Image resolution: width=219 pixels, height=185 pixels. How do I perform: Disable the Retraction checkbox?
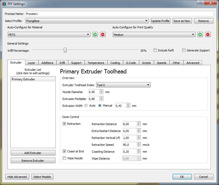[x=65, y=124]
